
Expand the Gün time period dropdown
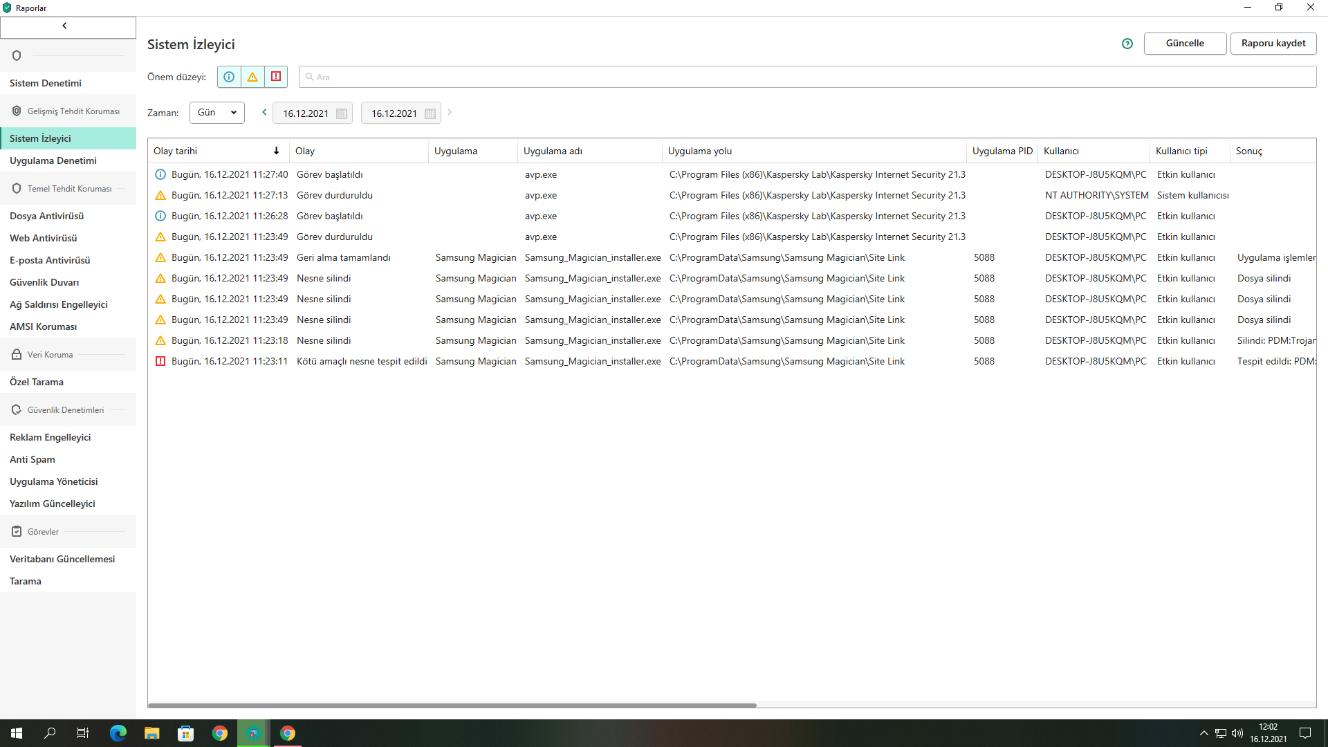point(217,112)
